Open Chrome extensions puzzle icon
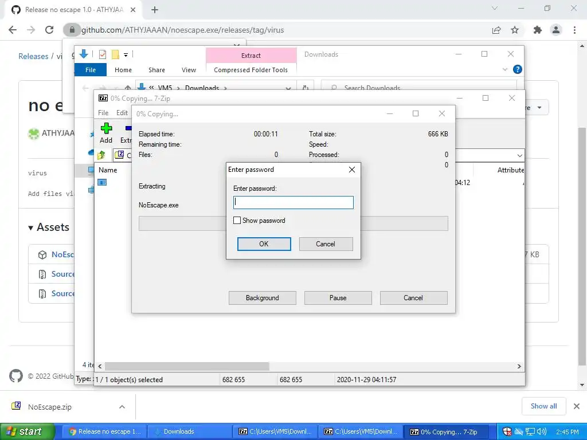Image resolution: width=587 pixels, height=440 pixels. (538, 30)
